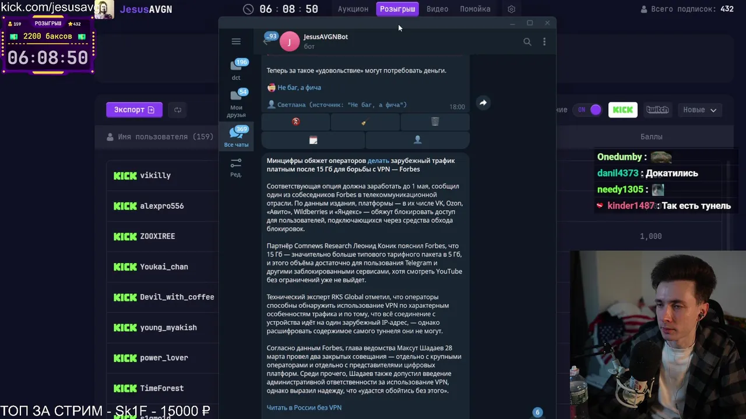Click the Баллы column header
Image resolution: width=746 pixels, height=419 pixels.
click(651, 137)
